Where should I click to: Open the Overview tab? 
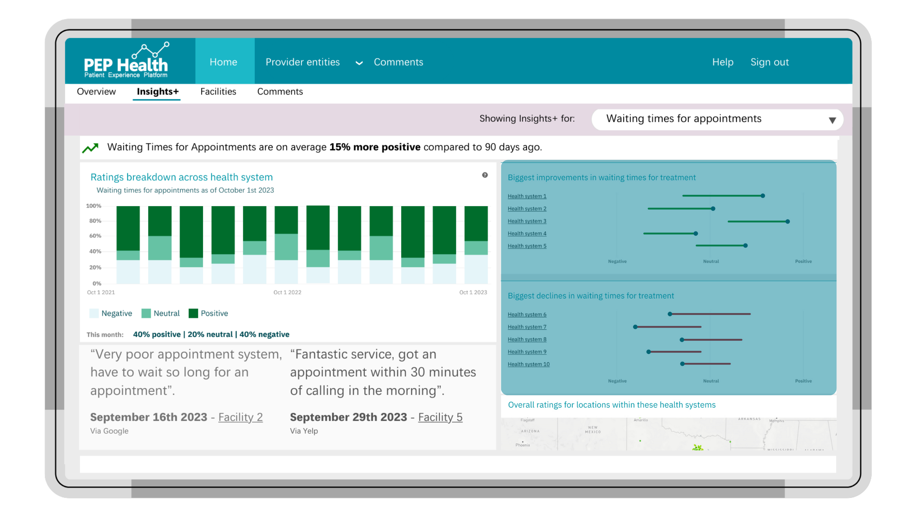coord(96,92)
